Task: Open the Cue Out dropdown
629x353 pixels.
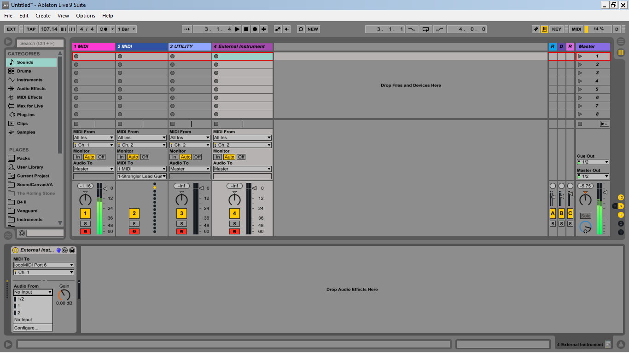Action: (x=593, y=162)
